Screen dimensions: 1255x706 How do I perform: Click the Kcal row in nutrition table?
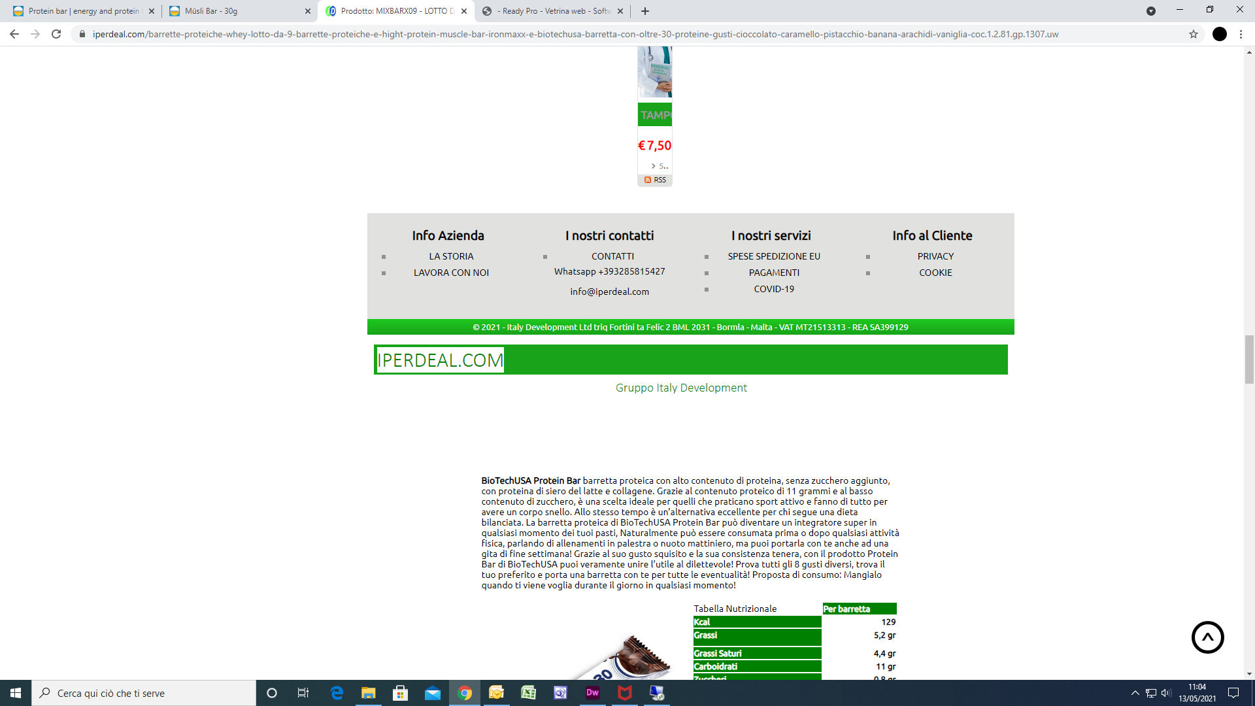[794, 622]
